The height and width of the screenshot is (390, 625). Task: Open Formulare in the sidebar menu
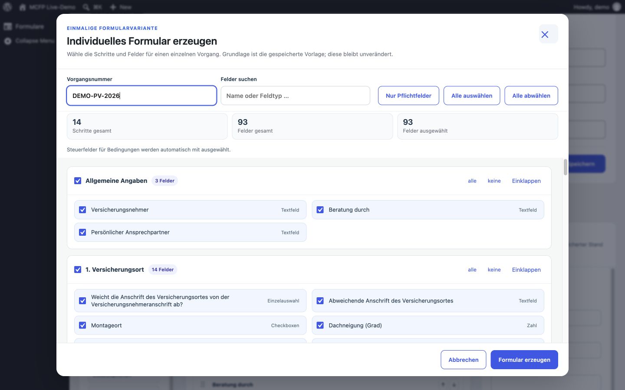[x=29, y=26]
